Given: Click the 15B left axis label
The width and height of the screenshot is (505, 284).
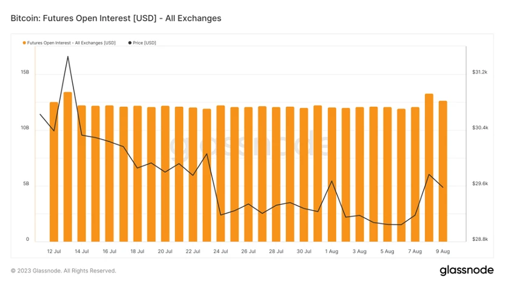Looking at the screenshot, I should [x=25, y=72].
